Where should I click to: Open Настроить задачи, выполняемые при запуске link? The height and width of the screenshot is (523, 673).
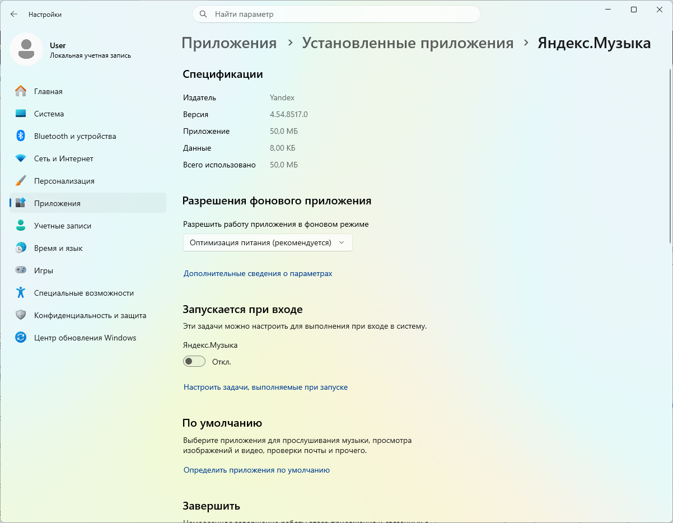coord(266,387)
